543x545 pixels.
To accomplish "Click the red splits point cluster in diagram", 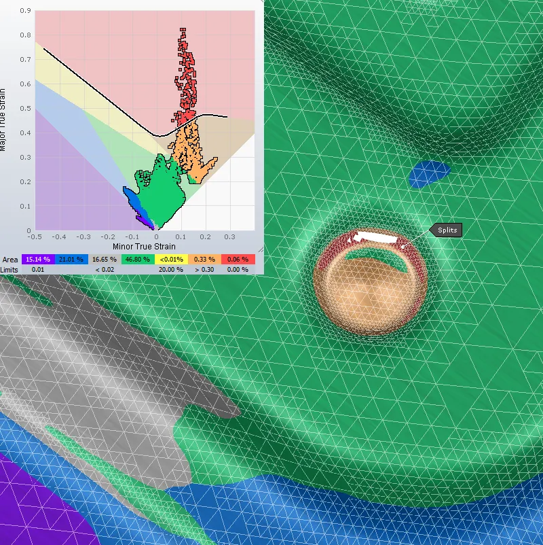I will click(x=185, y=75).
